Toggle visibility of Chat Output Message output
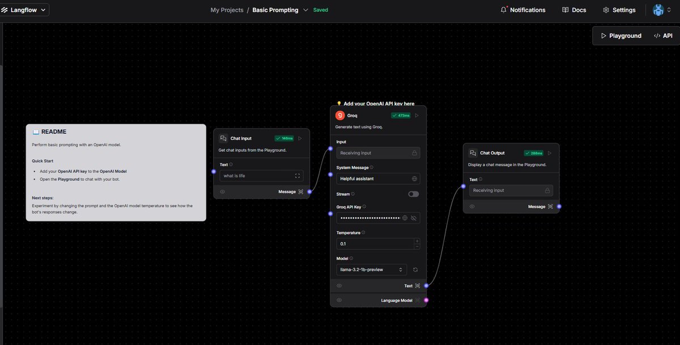This screenshot has width=680, height=345. (x=472, y=206)
